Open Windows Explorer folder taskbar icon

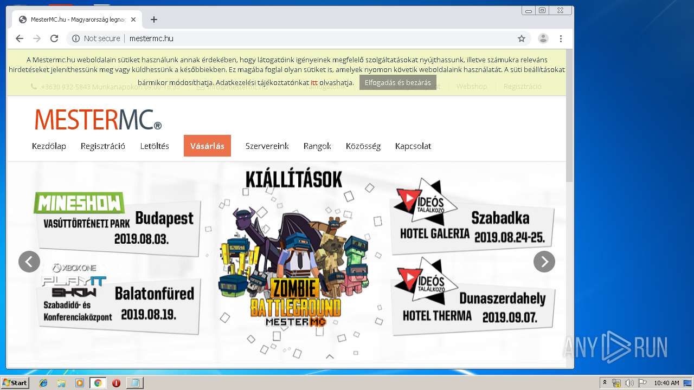pos(61,383)
